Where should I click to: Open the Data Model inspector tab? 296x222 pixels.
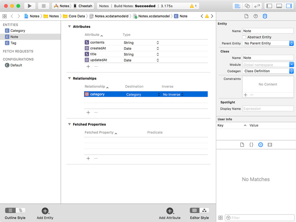[265, 16]
